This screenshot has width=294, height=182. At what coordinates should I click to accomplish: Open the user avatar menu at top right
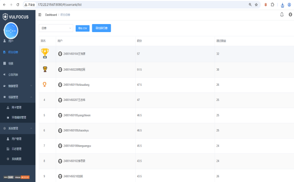[x=290, y=15]
